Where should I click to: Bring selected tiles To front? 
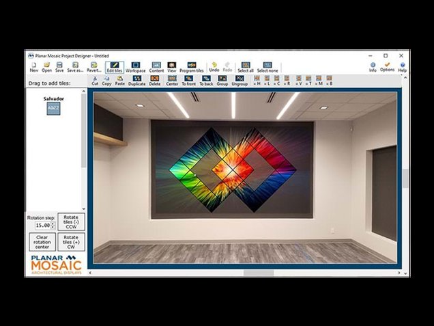pyautogui.click(x=188, y=81)
